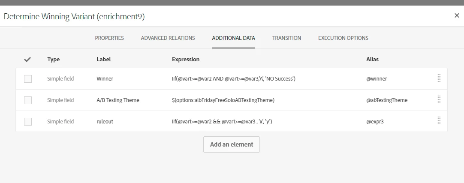
Task: Click the select-all checkmark in table header
Action: click(x=27, y=60)
